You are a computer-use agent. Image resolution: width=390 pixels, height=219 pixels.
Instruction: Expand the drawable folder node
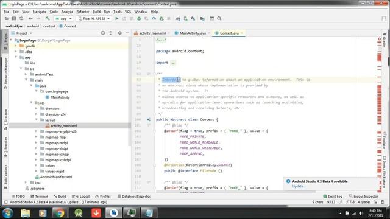tap(37, 108)
